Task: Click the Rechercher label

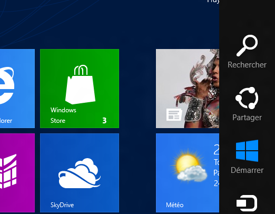Action: pos(247,65)
